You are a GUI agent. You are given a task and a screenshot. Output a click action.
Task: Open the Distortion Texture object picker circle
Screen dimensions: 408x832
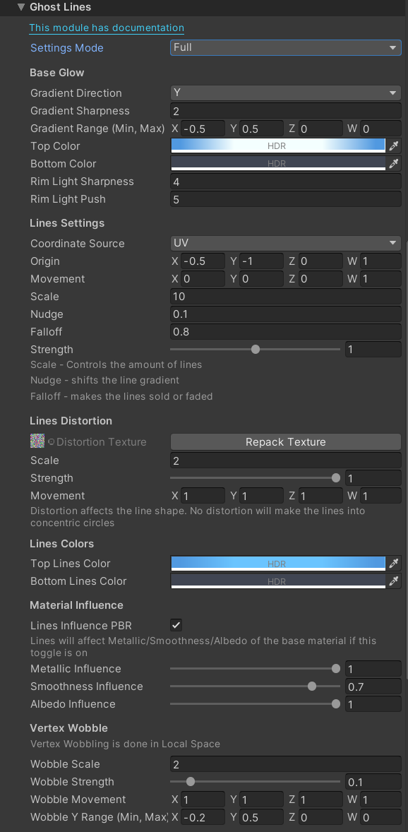pyautogui.click(x=52, y=441)
